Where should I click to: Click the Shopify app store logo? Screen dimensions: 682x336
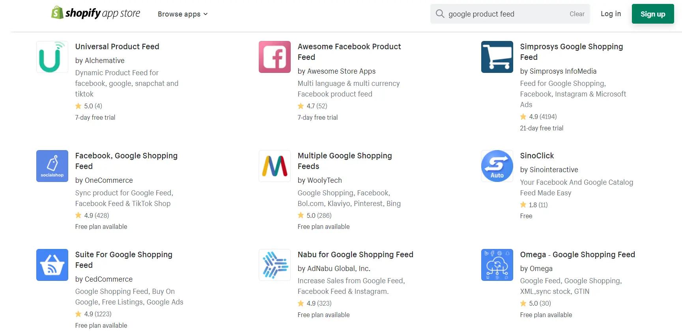tap(96, 13)
